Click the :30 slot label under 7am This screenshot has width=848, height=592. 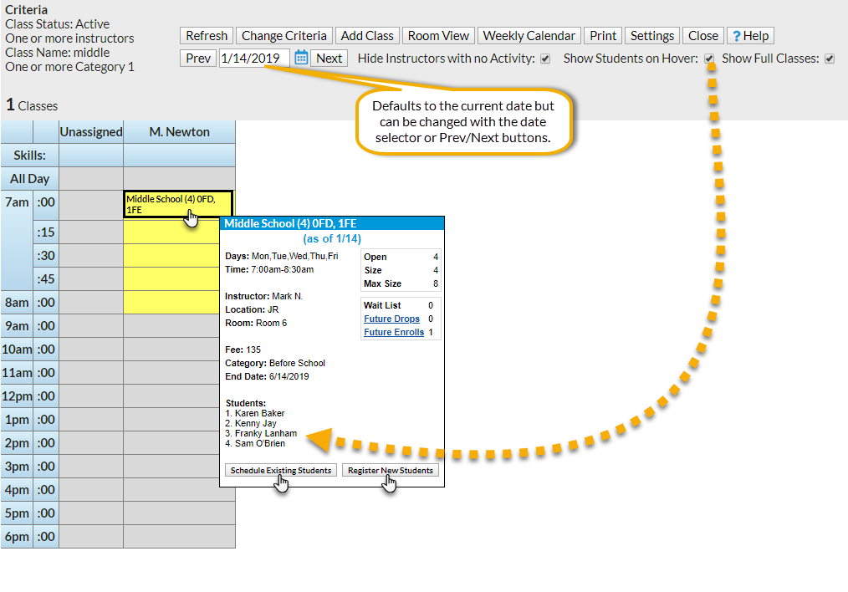(46, 256)
